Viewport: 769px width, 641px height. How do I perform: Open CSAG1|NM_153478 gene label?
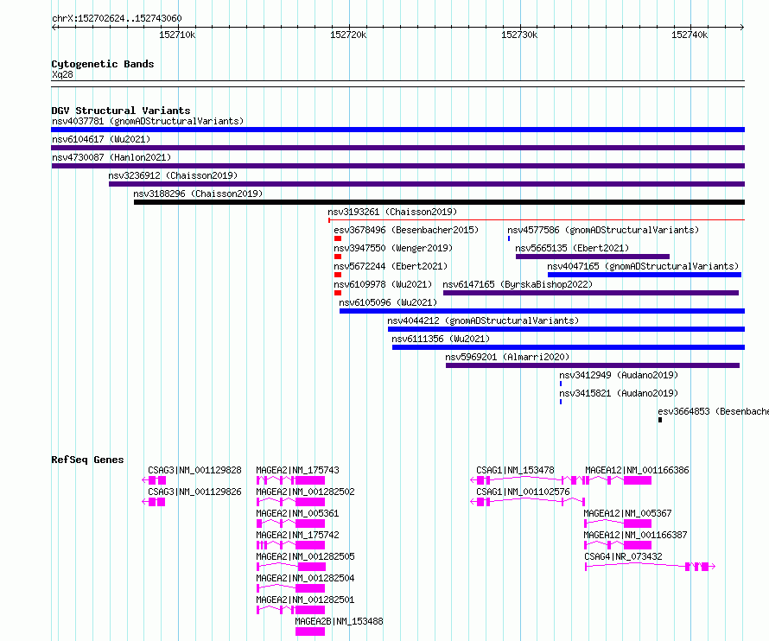pos(515,470)
